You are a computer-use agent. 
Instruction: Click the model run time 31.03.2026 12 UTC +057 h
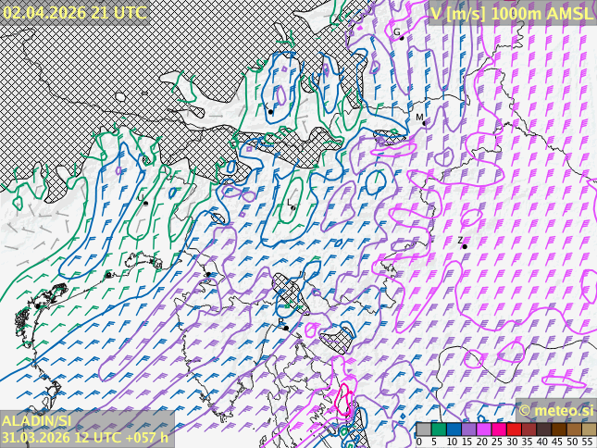click(85, 438)
